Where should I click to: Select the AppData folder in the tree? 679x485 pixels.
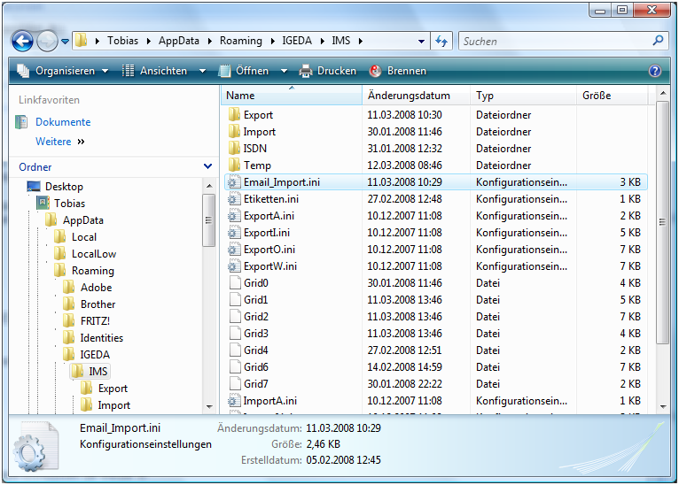pyautogui.click(x=82, y=220)
